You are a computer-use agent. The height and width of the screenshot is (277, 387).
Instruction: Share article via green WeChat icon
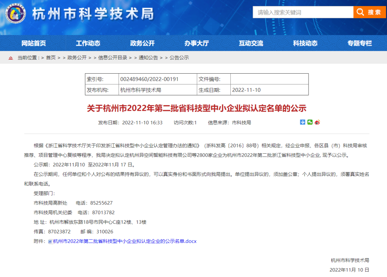tap(310, 122)
